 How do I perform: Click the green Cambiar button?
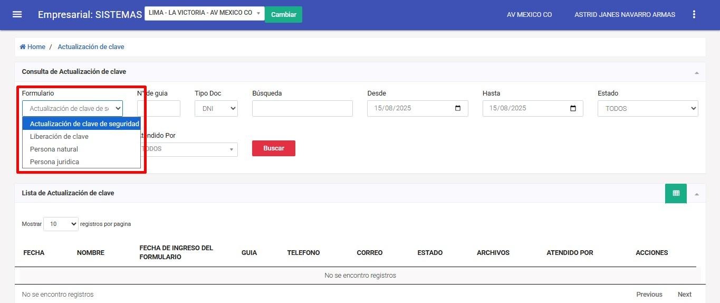tap(283, 14)
